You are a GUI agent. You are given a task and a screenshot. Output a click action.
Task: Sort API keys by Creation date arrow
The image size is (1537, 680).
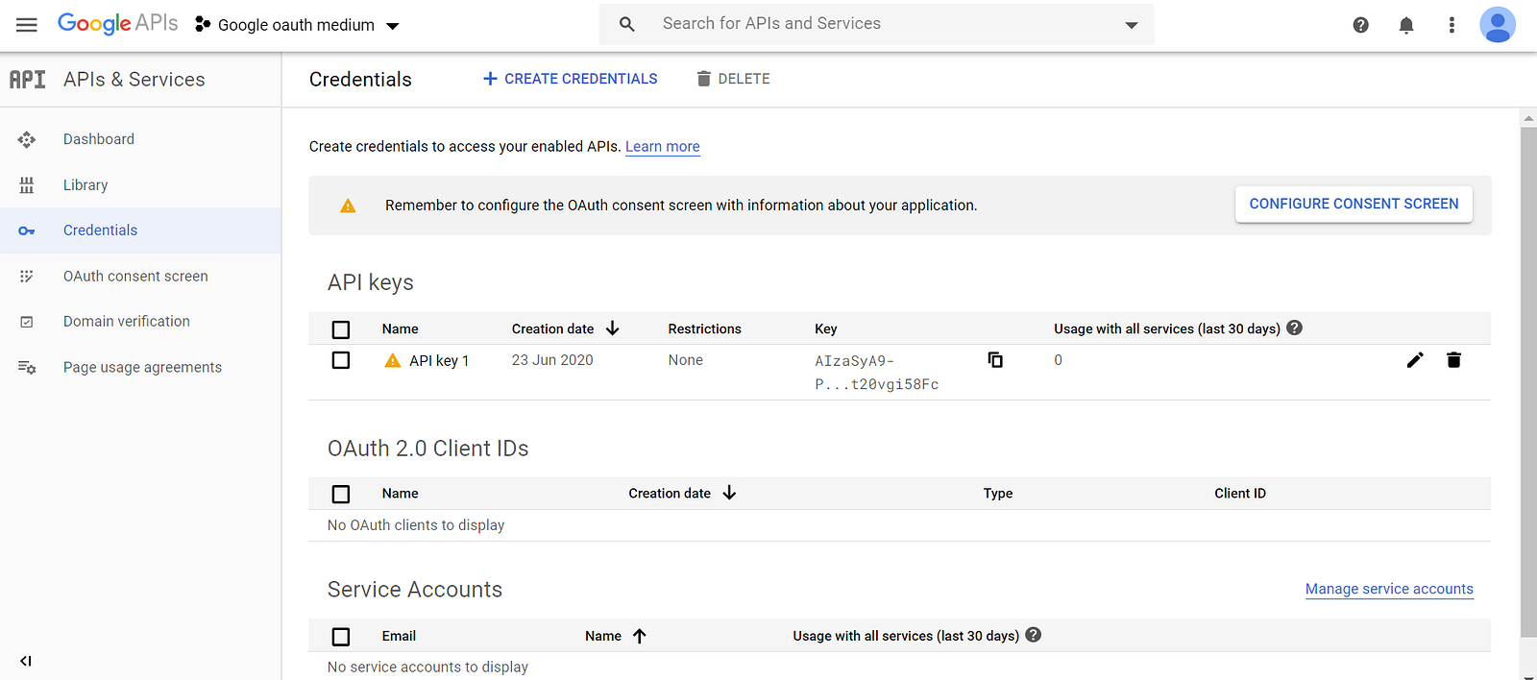click(x=613, y=328)
